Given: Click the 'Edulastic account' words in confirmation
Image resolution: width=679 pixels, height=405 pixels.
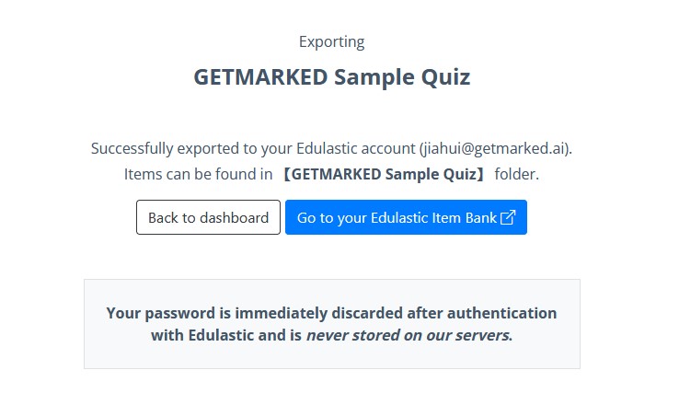Looking at the screenshot, I should tap(355, 148).
